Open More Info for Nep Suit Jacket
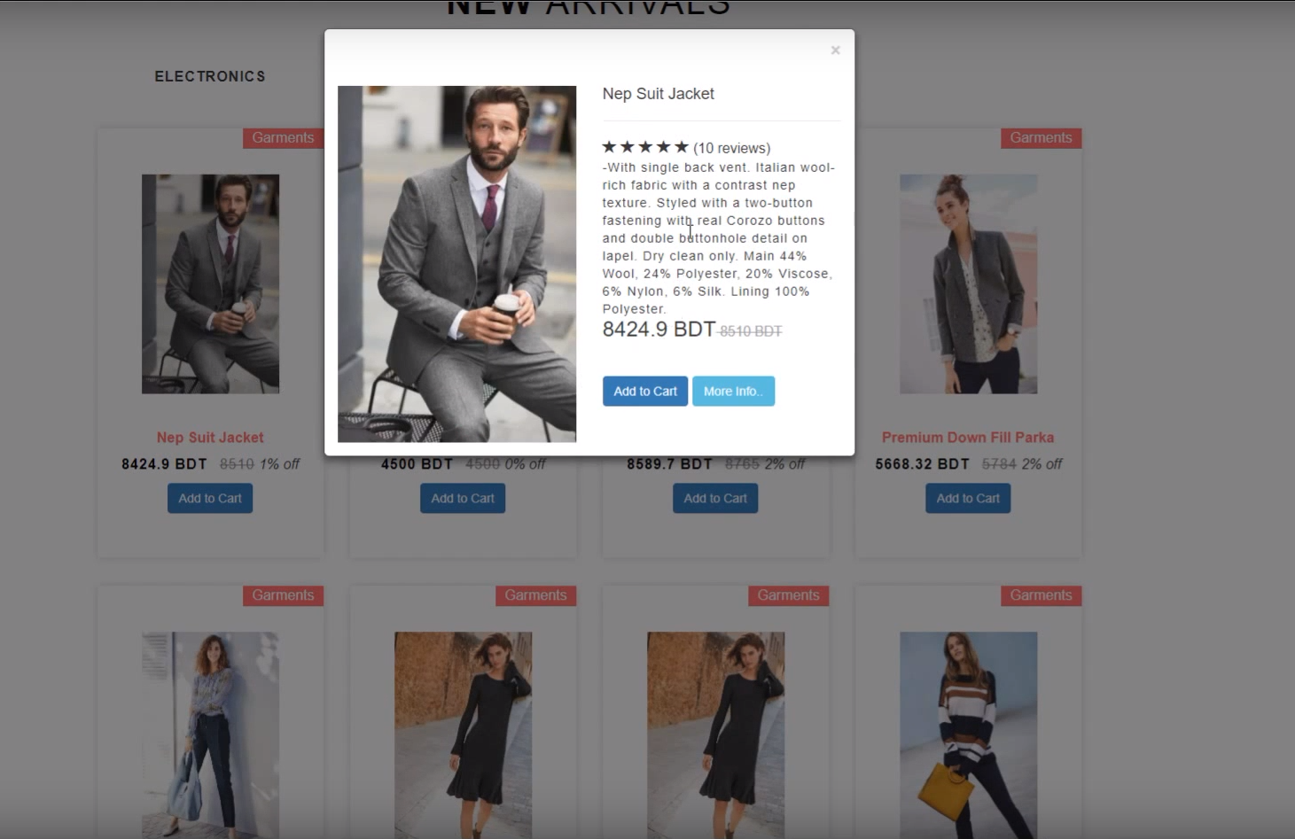This screenshot has width=1295, height=839. 733,392
